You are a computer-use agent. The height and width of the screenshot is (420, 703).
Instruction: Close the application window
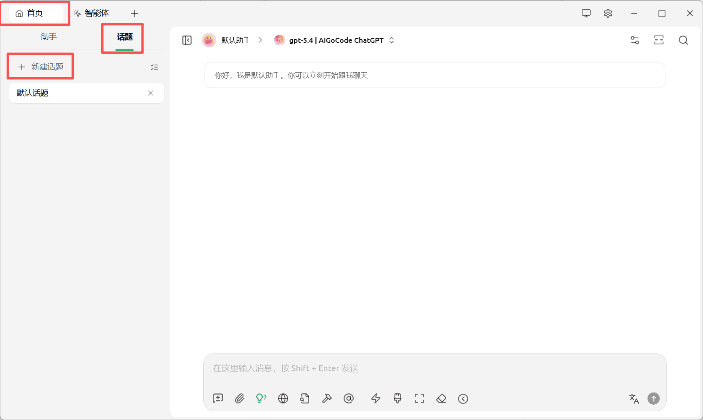(690, 13)
